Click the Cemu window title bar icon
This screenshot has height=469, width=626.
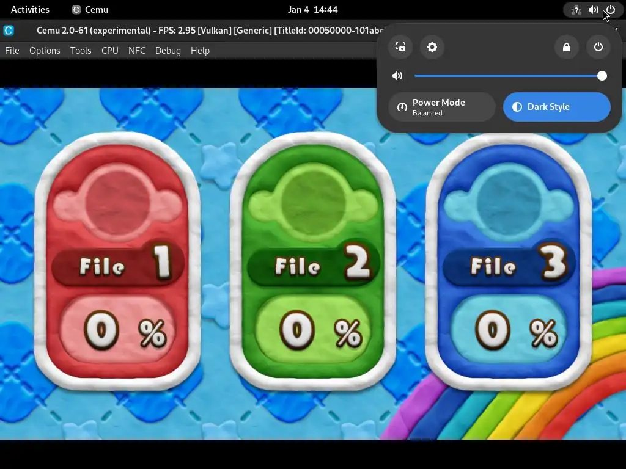point(9,31)
